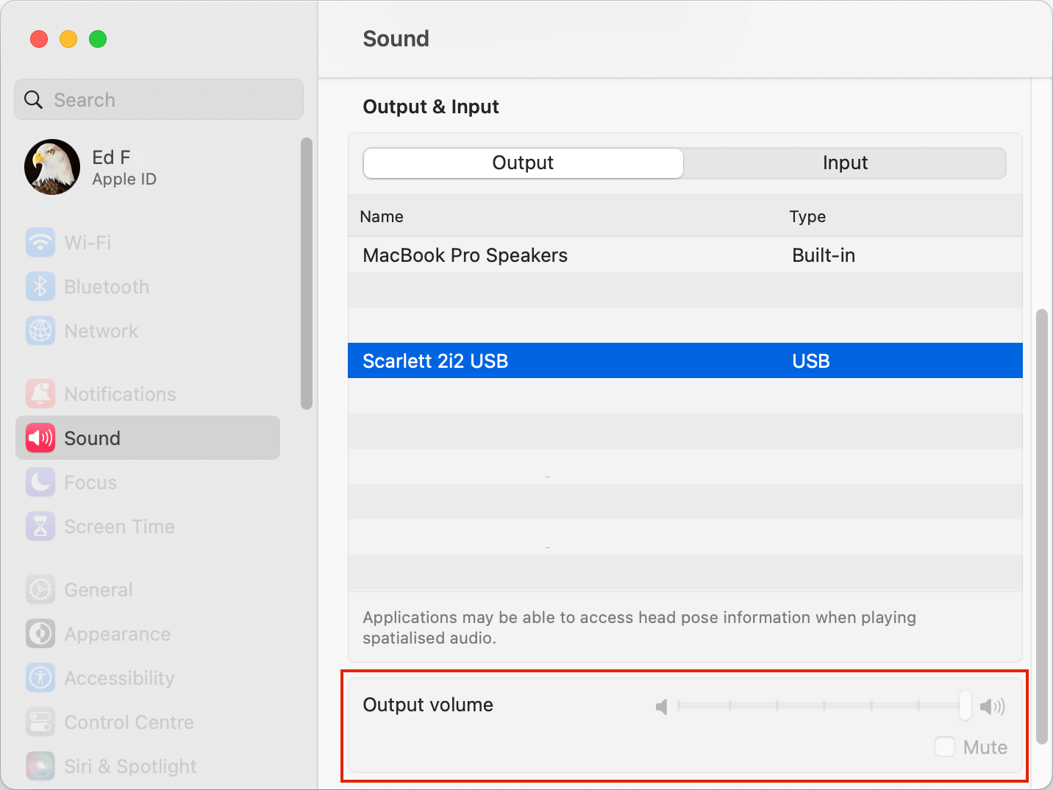Open Bluetooth settings
The width and height of the screenshot is (1053, 790).
107,286
